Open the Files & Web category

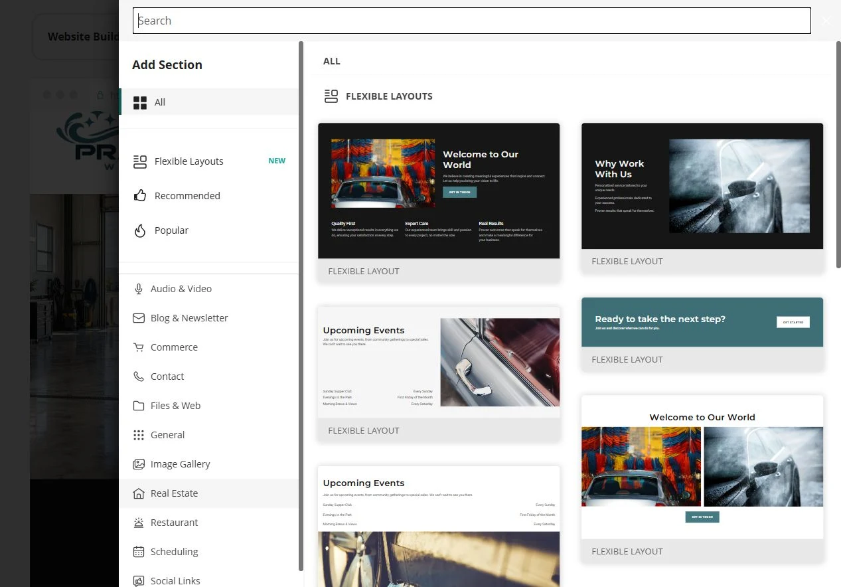[x=209, y=406]
